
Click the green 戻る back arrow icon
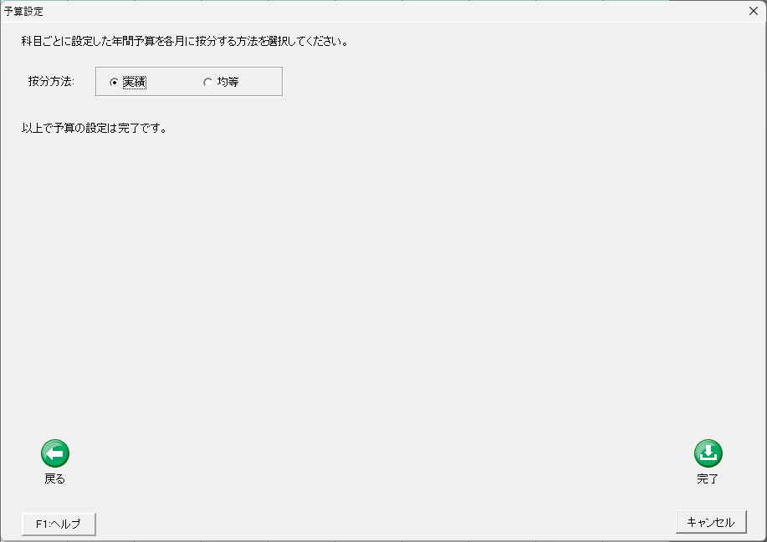[55, 453]
